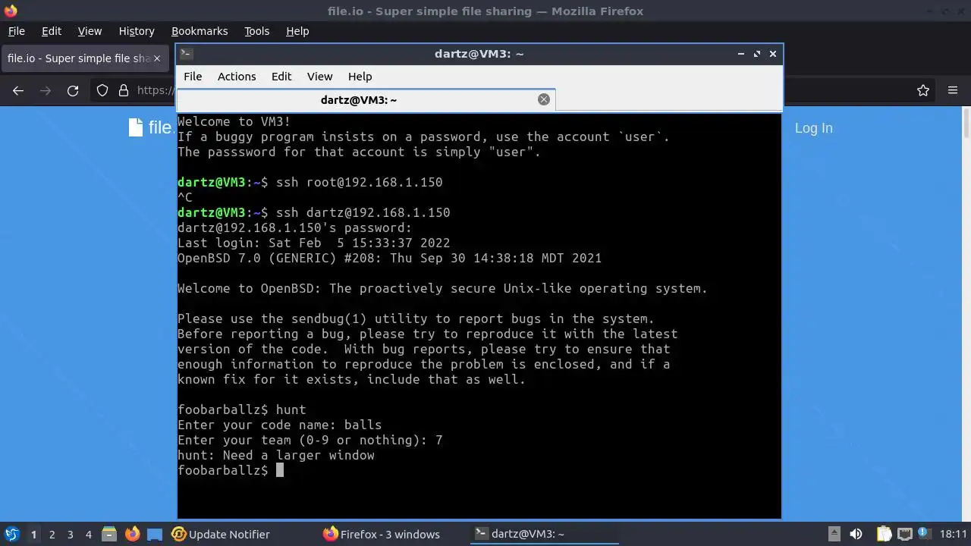The width and height of the screenshot is (971, 546).
Task: Open Firefox Help menu
Action: (297, 31)
